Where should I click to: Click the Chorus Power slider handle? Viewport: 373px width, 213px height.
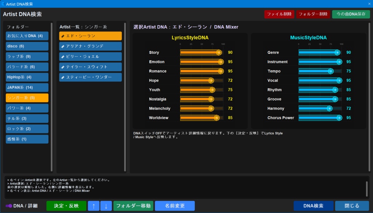click(x=339, y=118)
